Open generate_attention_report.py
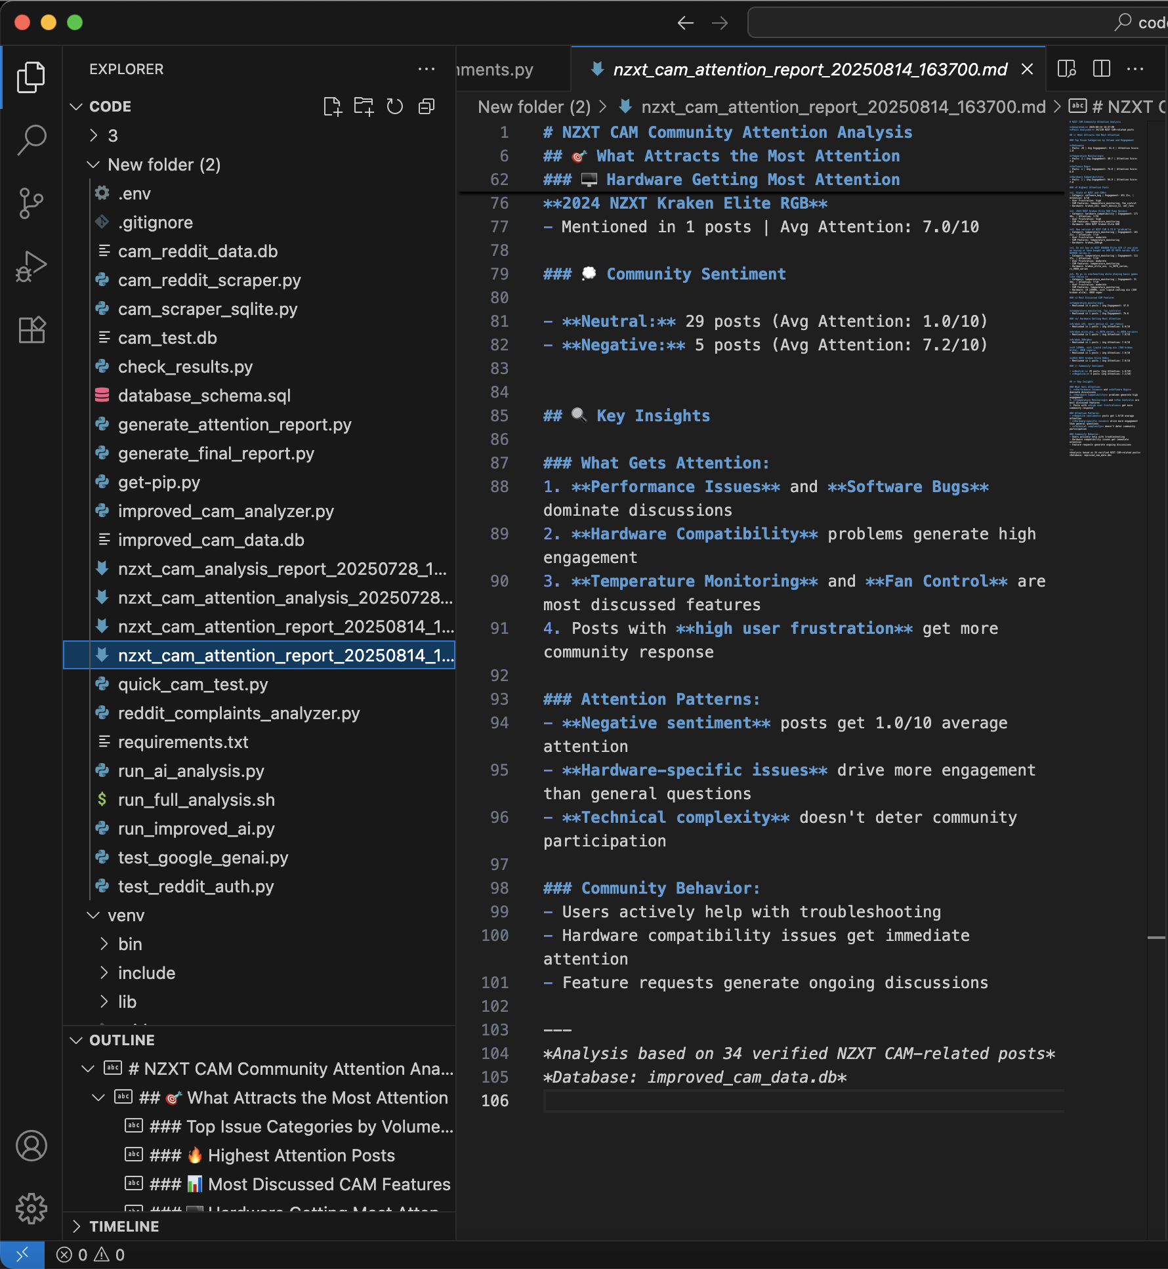1168x1269 pixels. [x=259, y=425]
